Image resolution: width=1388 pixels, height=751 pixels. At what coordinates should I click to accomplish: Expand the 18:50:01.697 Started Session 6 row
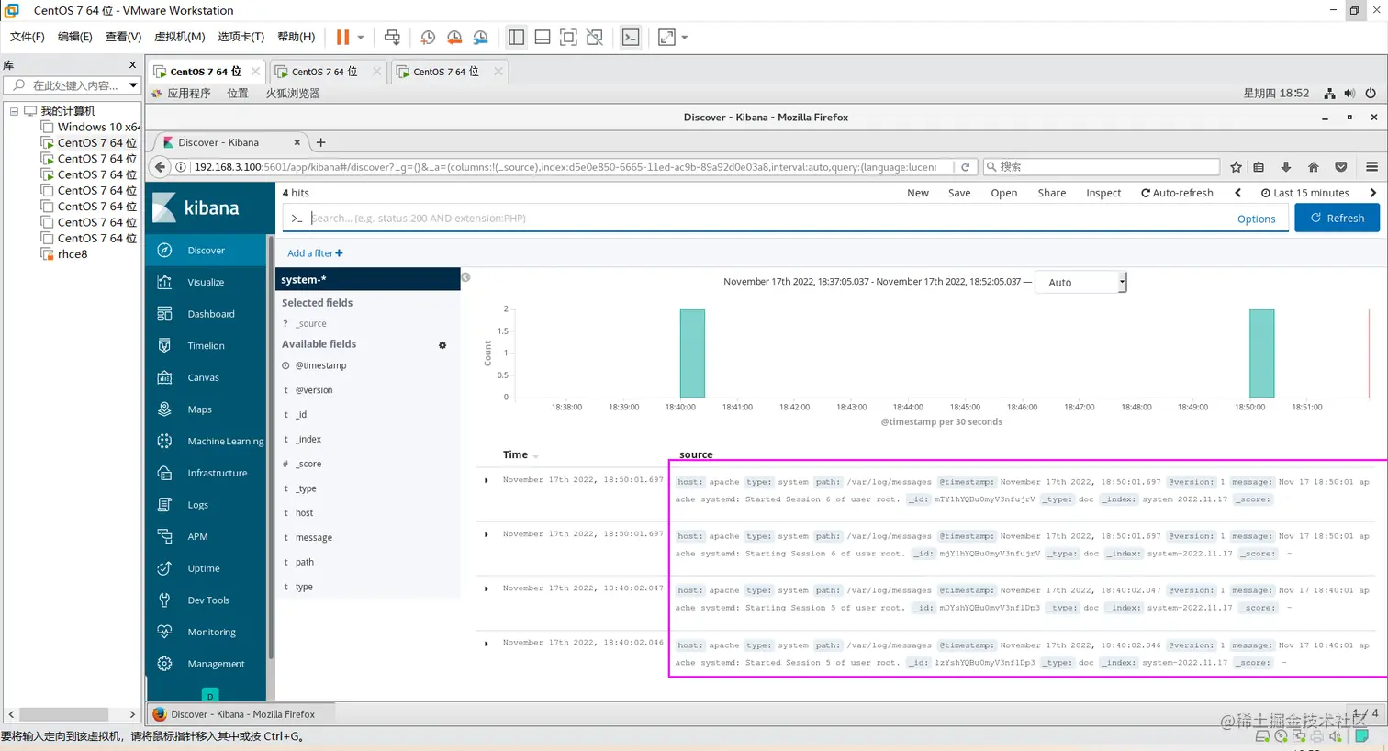[x=487, y=480]
